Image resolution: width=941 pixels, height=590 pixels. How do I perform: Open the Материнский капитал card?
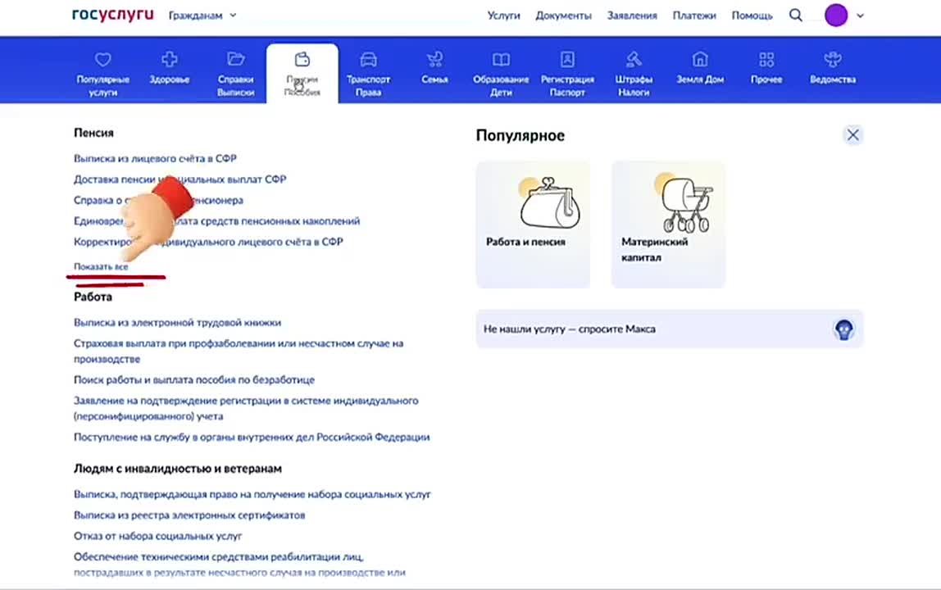668,225
